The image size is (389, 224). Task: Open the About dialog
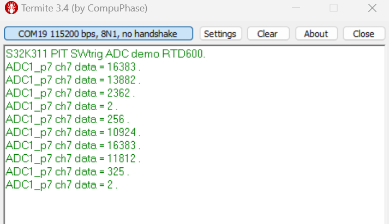pos(316,34)
